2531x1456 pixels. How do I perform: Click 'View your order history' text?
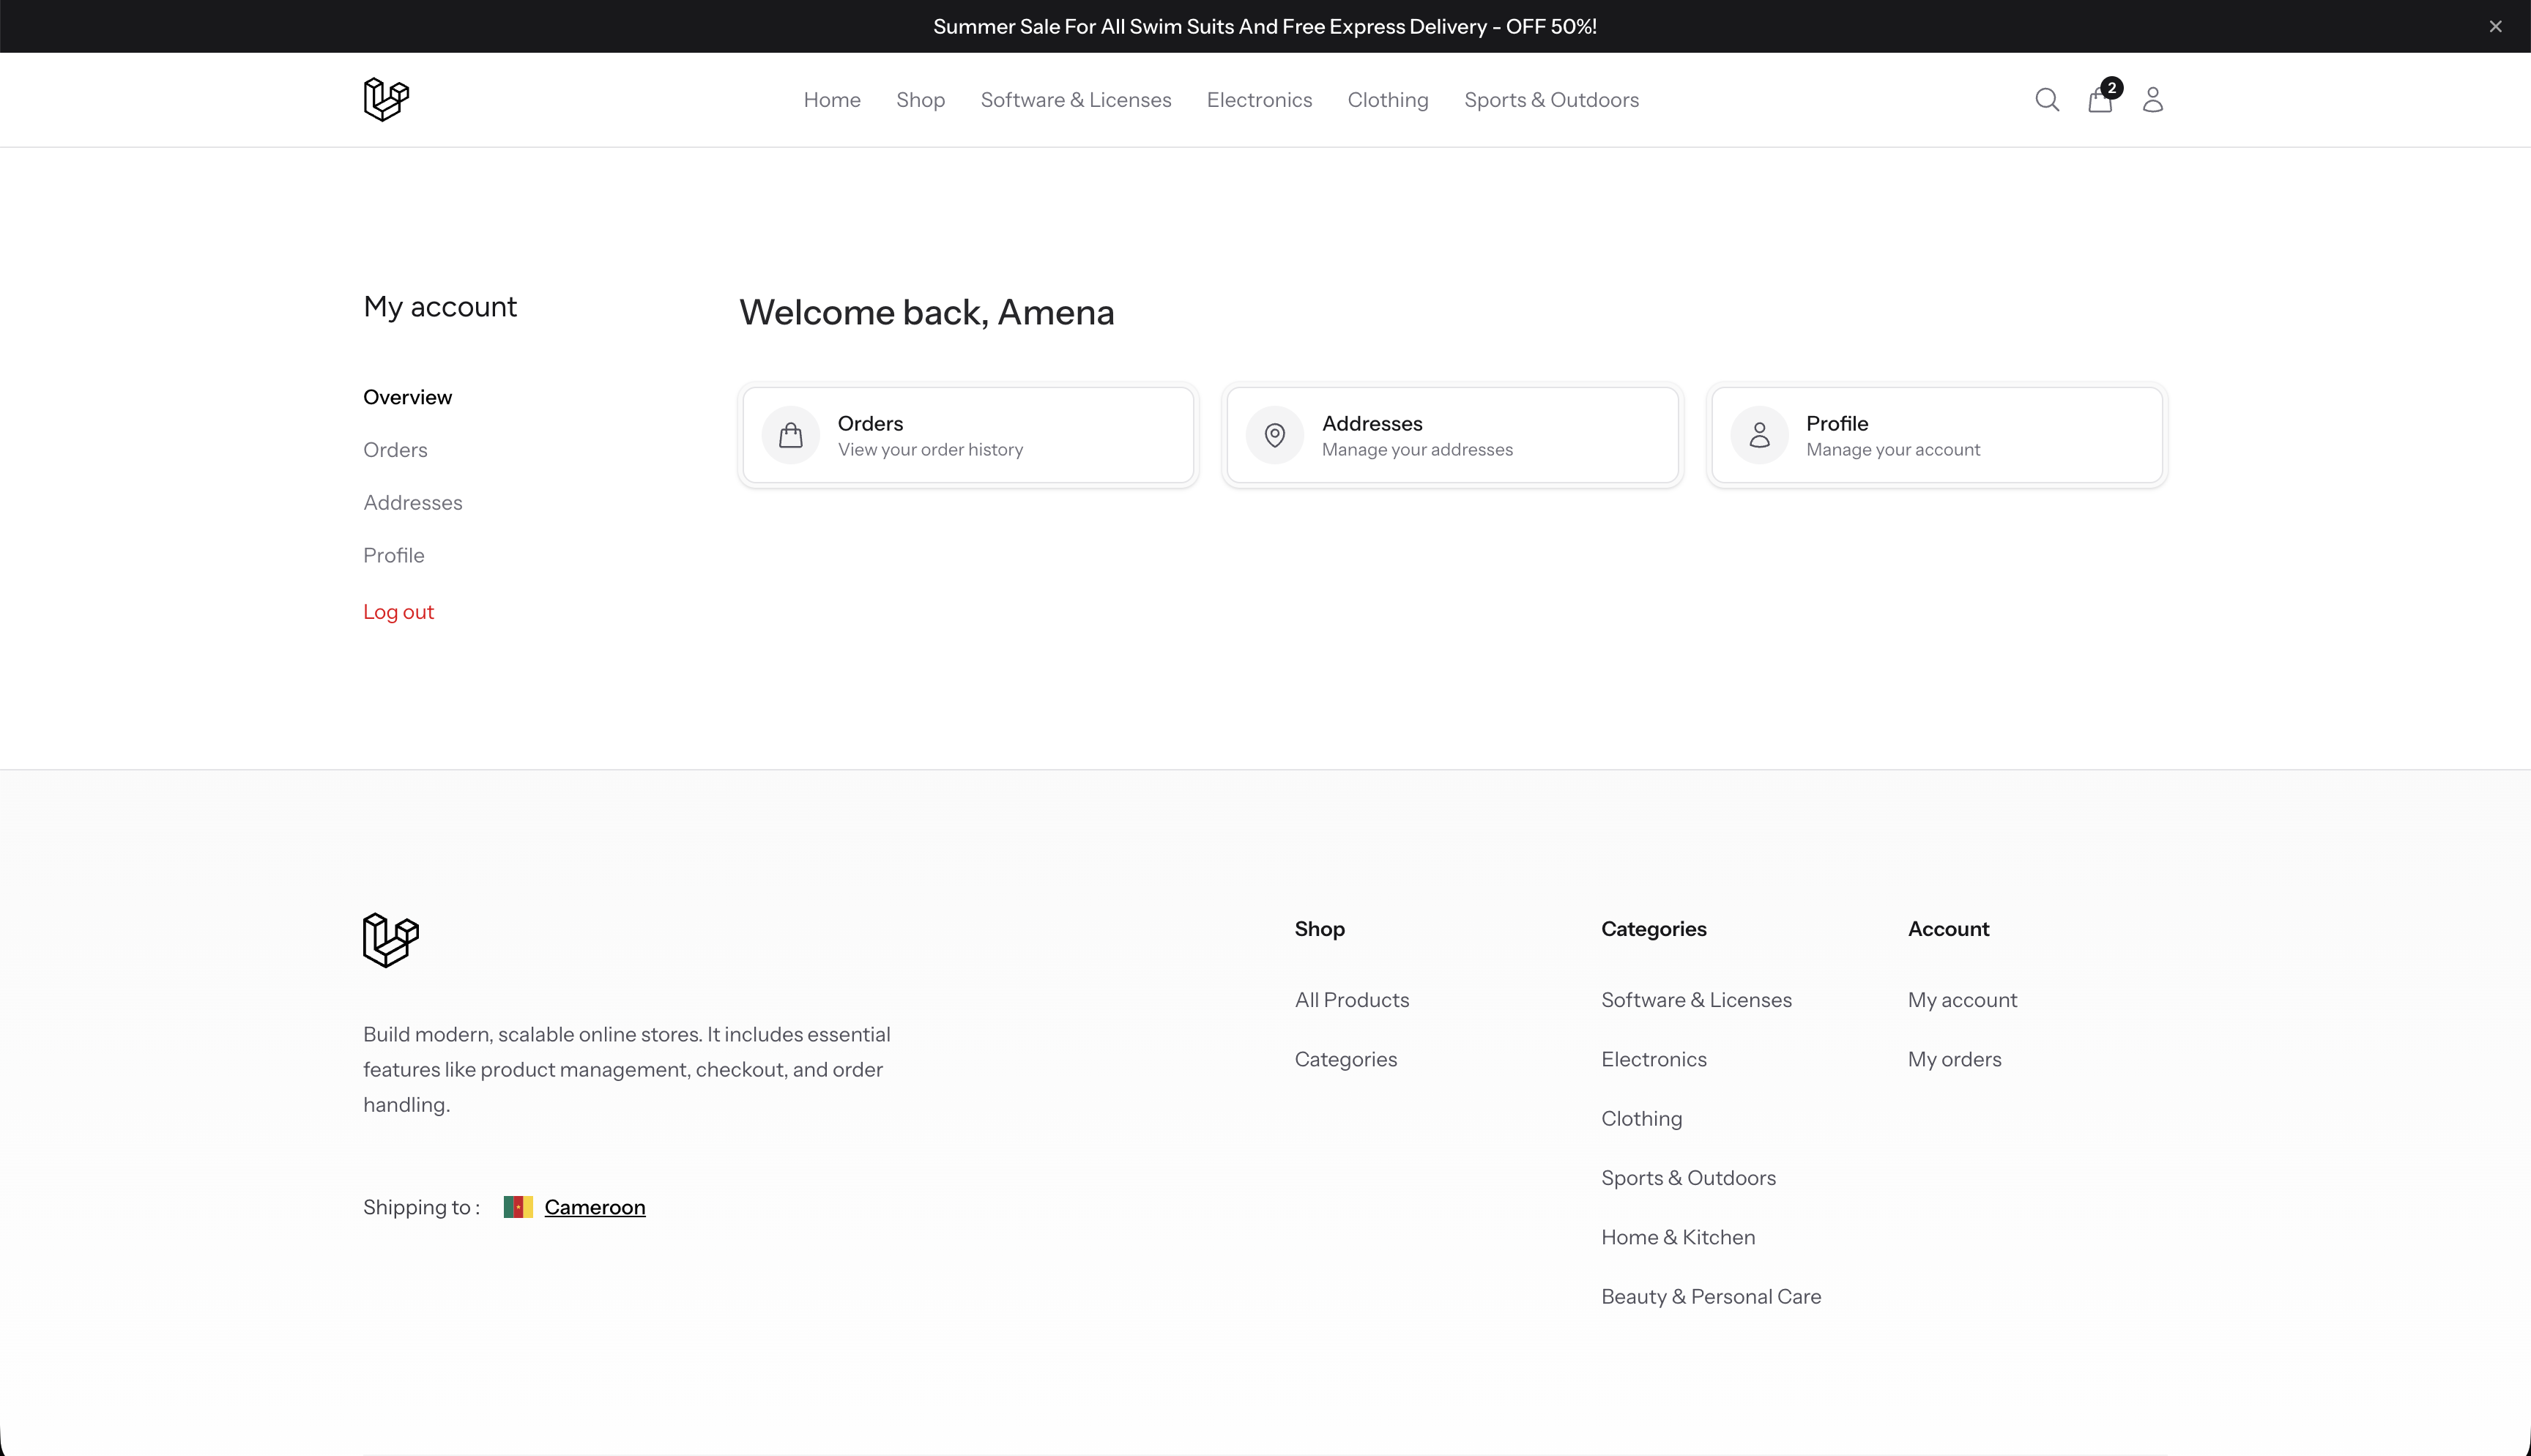pyautogui.click(x=929, y=450)
